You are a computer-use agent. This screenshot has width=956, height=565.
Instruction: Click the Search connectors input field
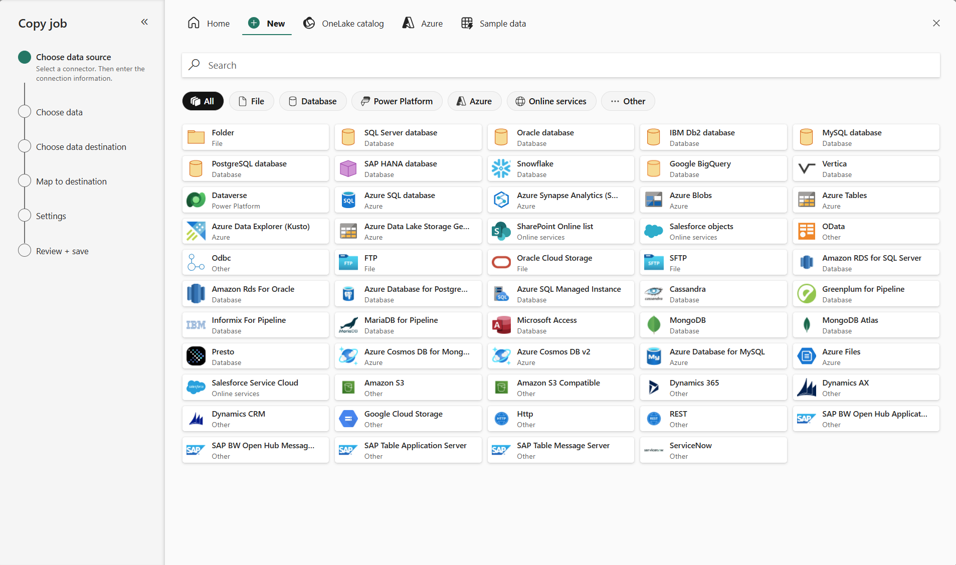tap(560, 66)
